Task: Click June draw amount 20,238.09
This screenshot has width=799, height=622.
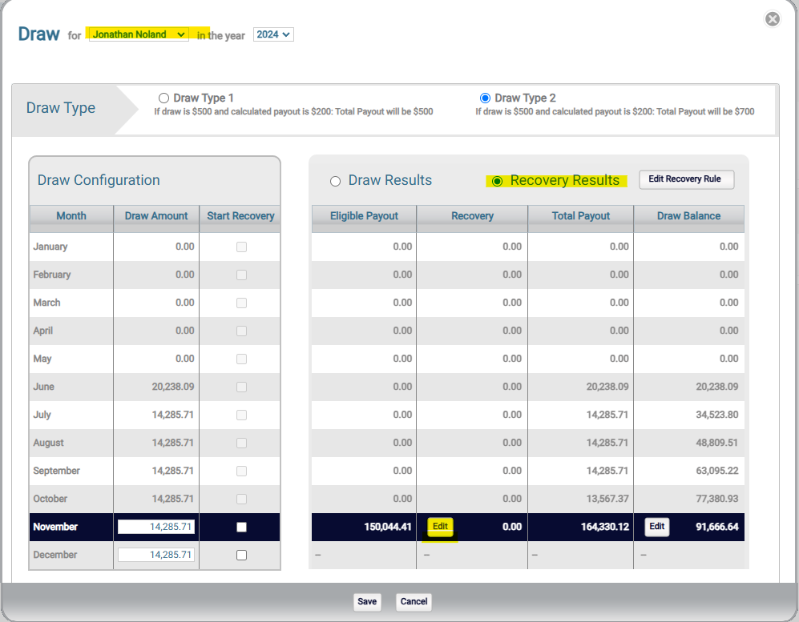Action: point(173,387)
